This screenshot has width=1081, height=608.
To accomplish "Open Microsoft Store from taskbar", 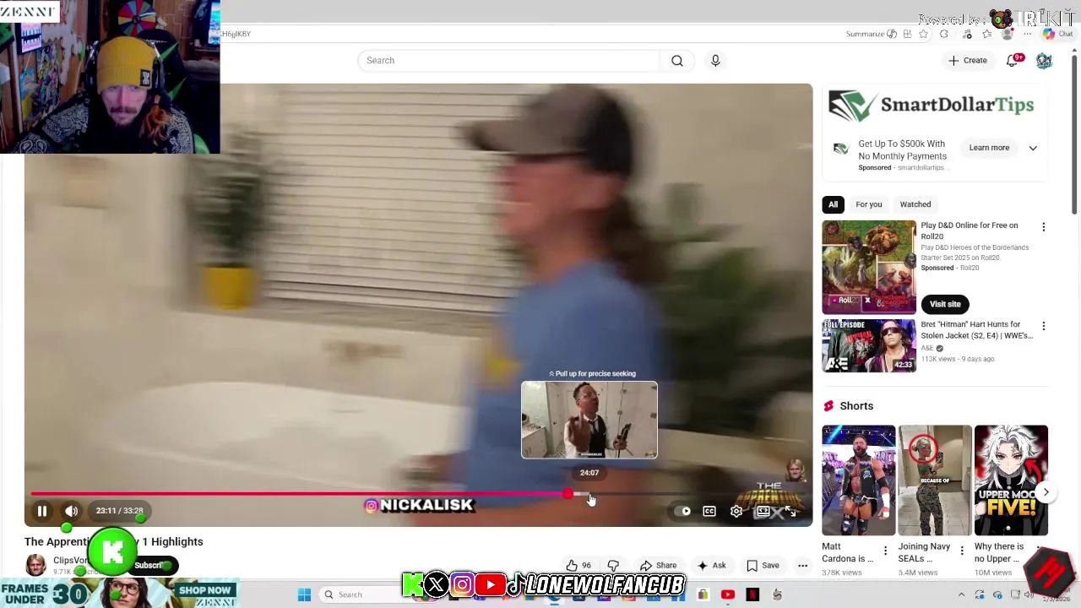I will point(703,594).
